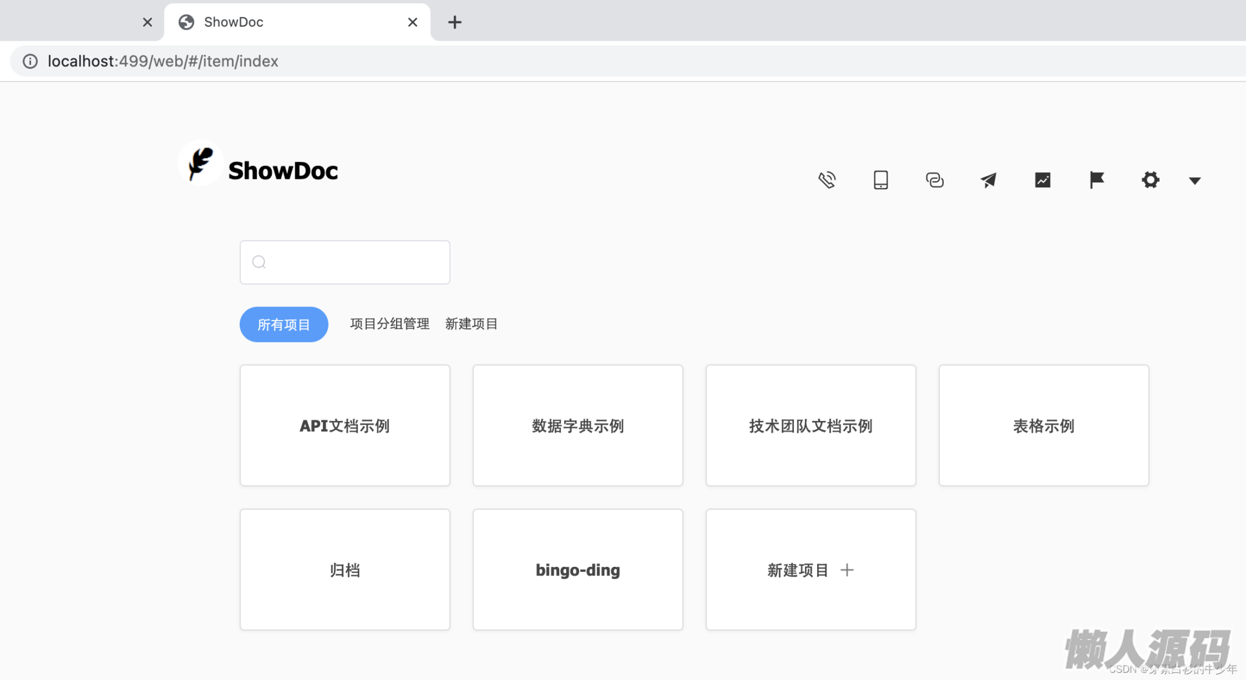
Task: Open the API文档示例 project card
Action: [x=345, y=425]
